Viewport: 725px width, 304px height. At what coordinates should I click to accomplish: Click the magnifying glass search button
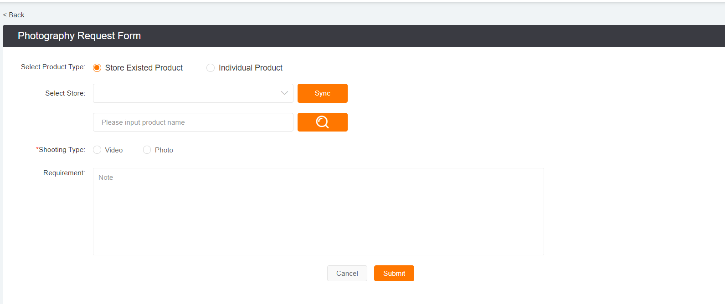click(322, 122)
